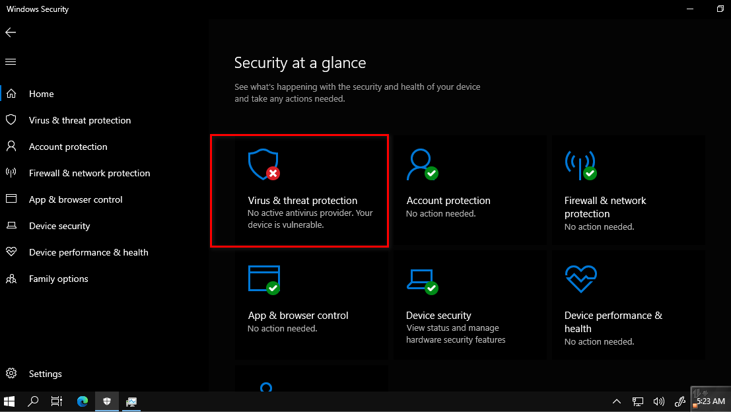Click the Virus & threat protection tile title
The width and height of the screenshot is (731, 412).
click(302, 201)
